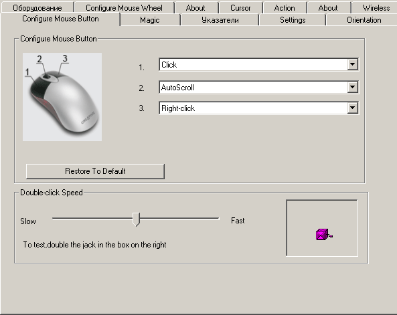Open the Указатели tab
Image resolution: width=397 pixels, height=315 pixels.
click(x=220, y=20)
